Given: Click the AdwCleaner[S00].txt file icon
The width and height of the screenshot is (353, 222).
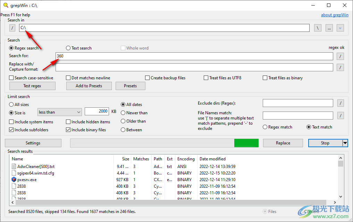Looking at the screenshot, I should coord(14,167).
